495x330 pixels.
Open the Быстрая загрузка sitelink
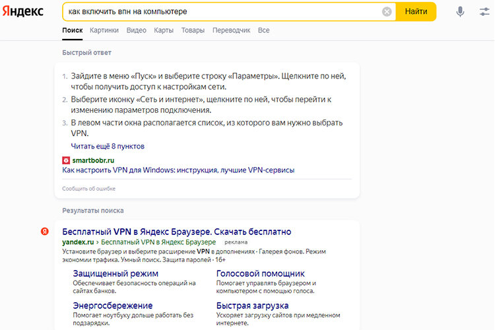252,306
